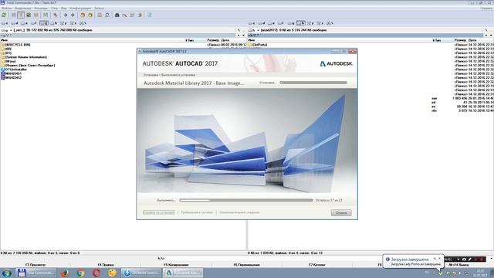Sort left panel by Размер column header

point(213,40)
